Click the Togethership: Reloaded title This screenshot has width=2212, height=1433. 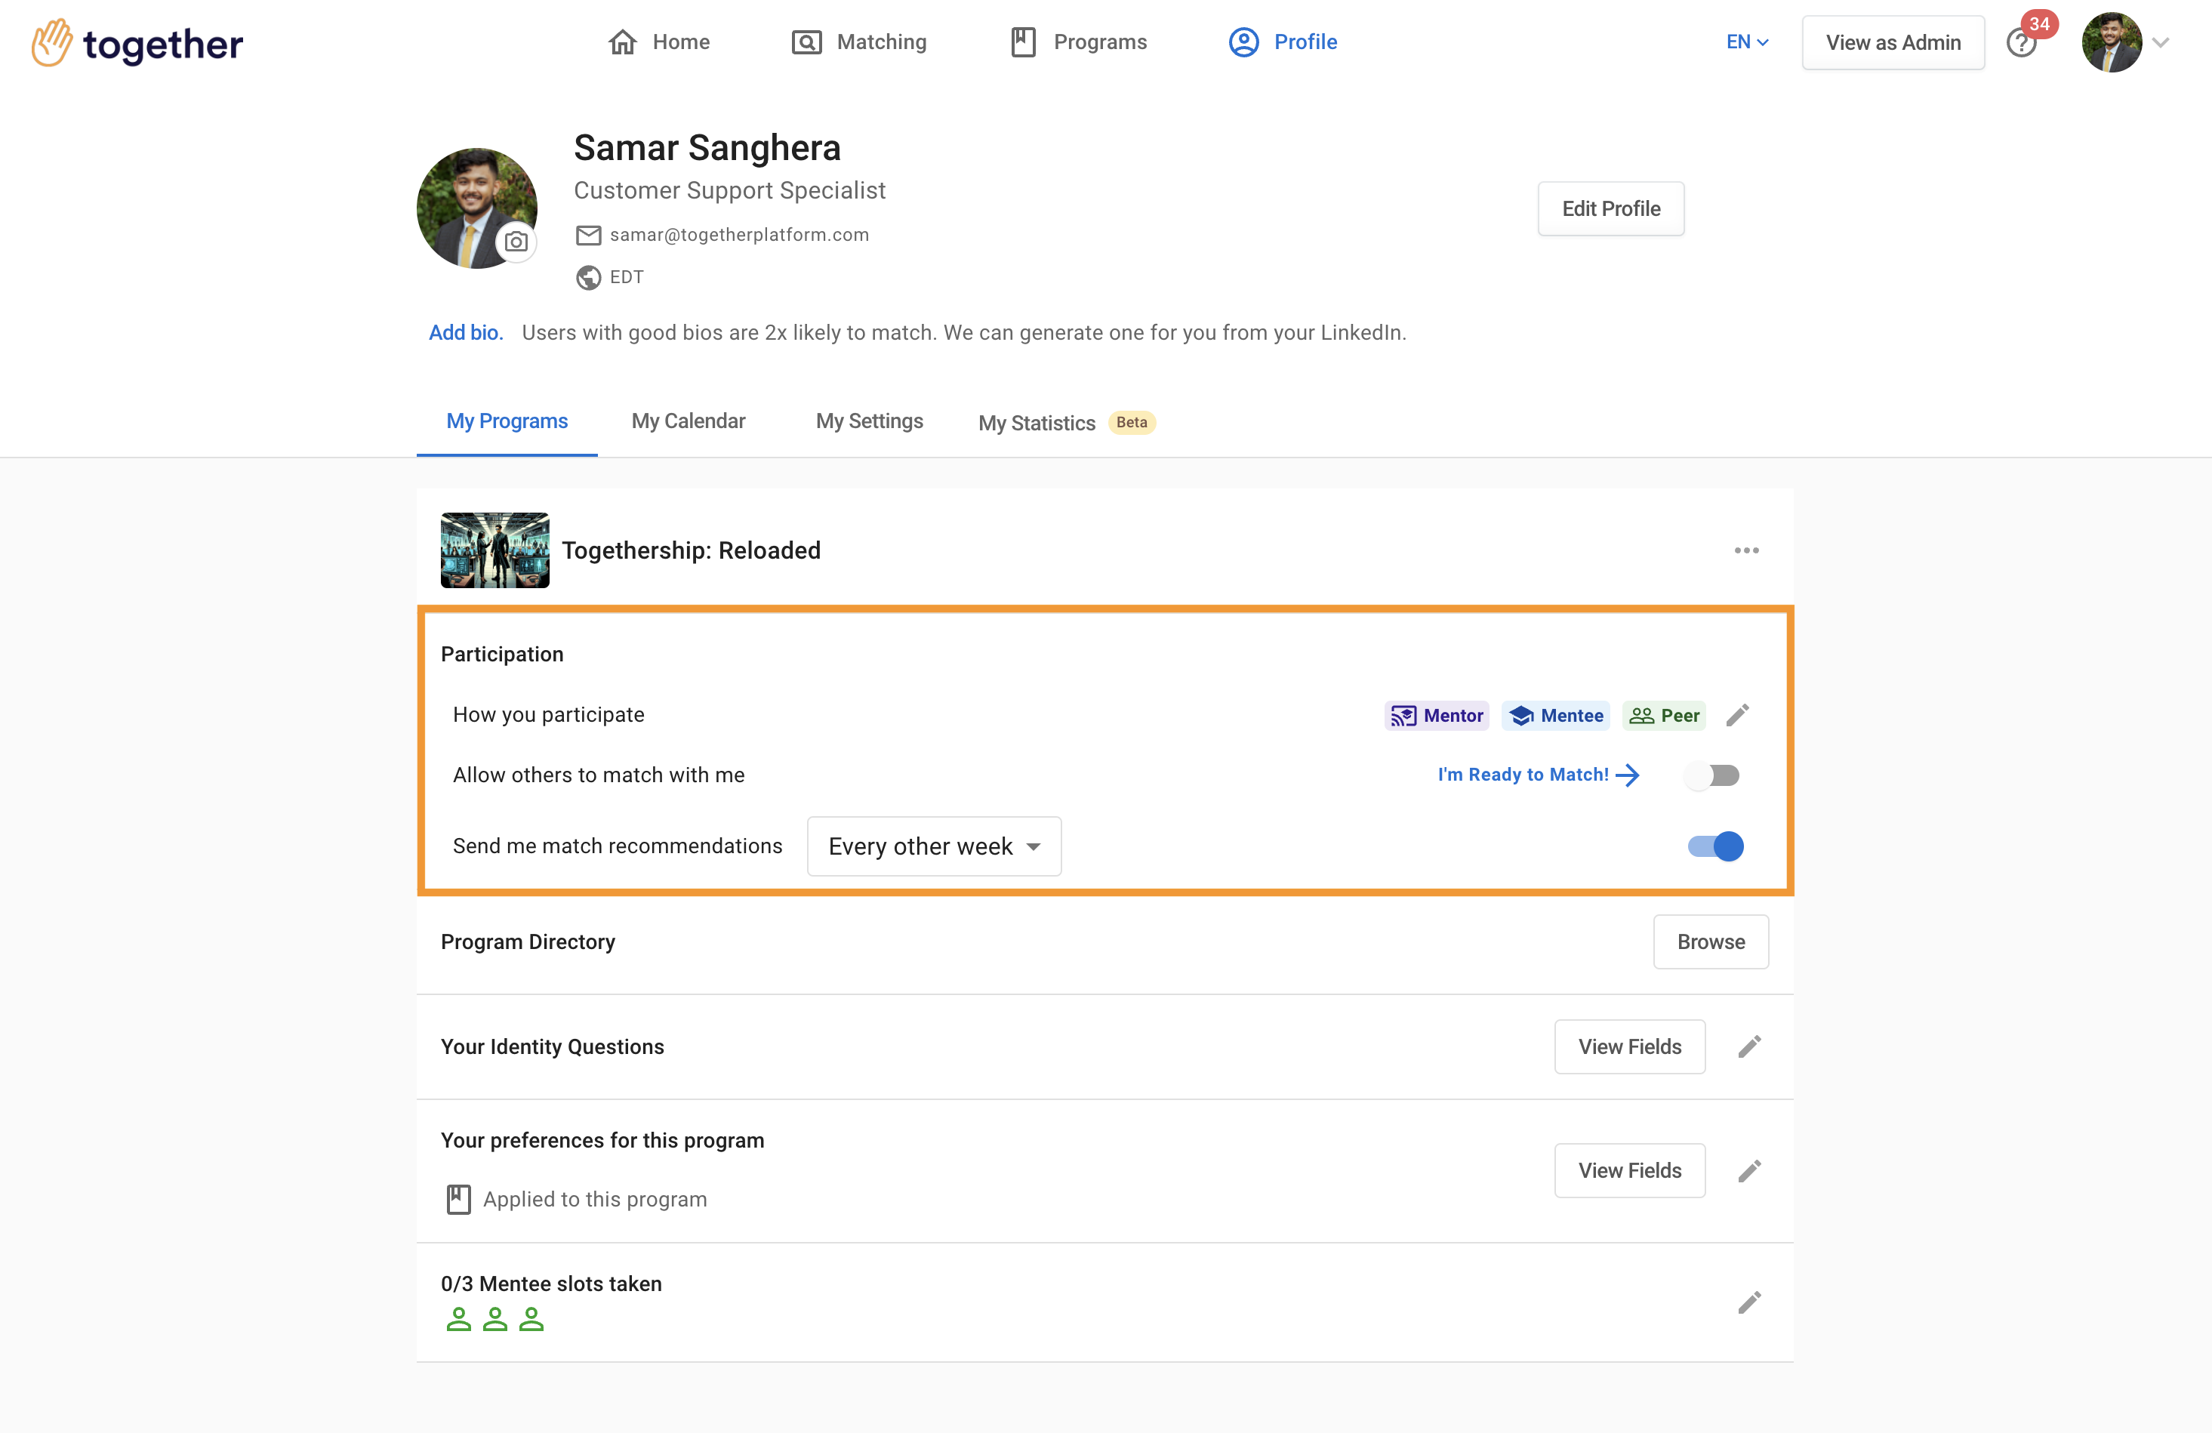tap(692, 550)
